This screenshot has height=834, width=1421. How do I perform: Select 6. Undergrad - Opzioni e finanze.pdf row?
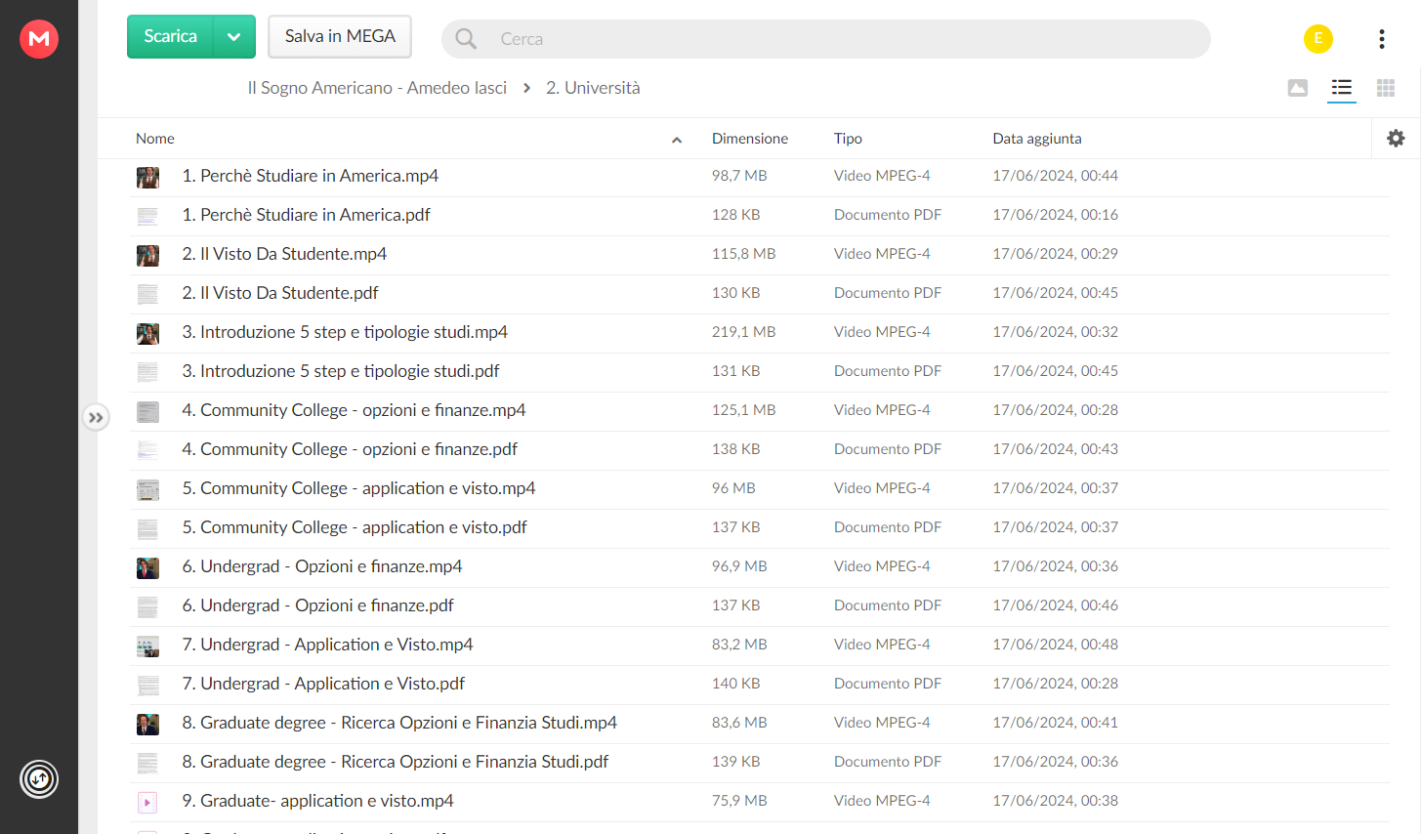point(760,606)
